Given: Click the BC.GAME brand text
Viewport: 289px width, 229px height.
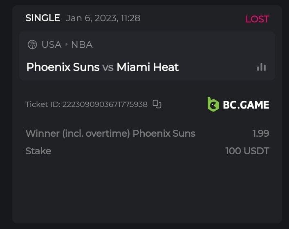Looking at the screenshot, I should tap(246, 105).
